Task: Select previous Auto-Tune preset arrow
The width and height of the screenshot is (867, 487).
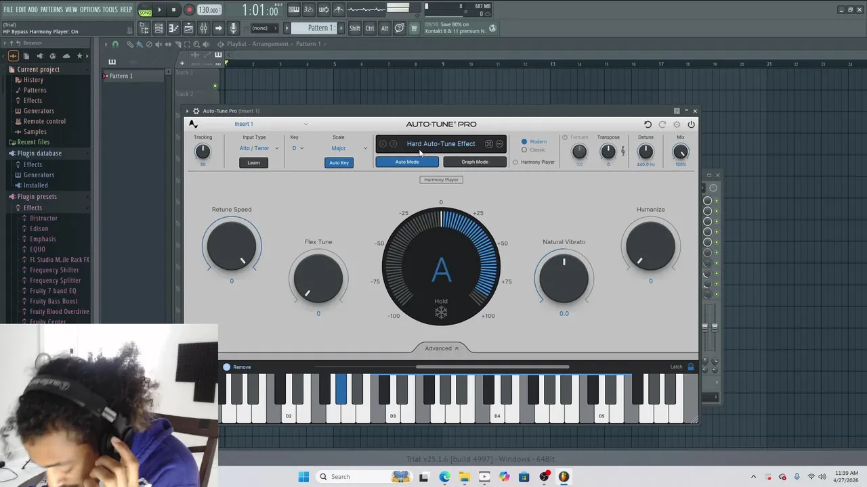Action: point(383,144)
